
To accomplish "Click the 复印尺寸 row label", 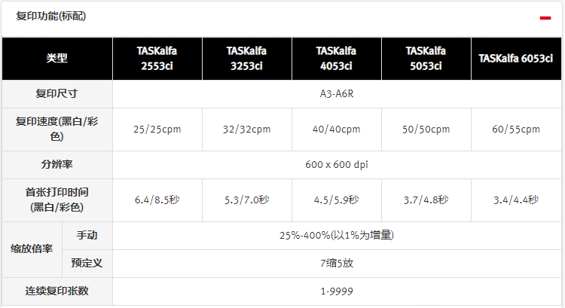I will (56, 94).
